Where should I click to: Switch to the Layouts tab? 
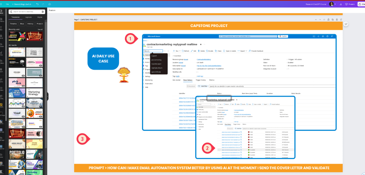click(29, 17)
